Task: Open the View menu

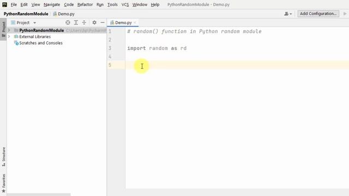Action: [35, 4]
